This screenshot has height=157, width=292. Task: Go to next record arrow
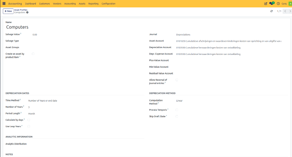[290, 11]
